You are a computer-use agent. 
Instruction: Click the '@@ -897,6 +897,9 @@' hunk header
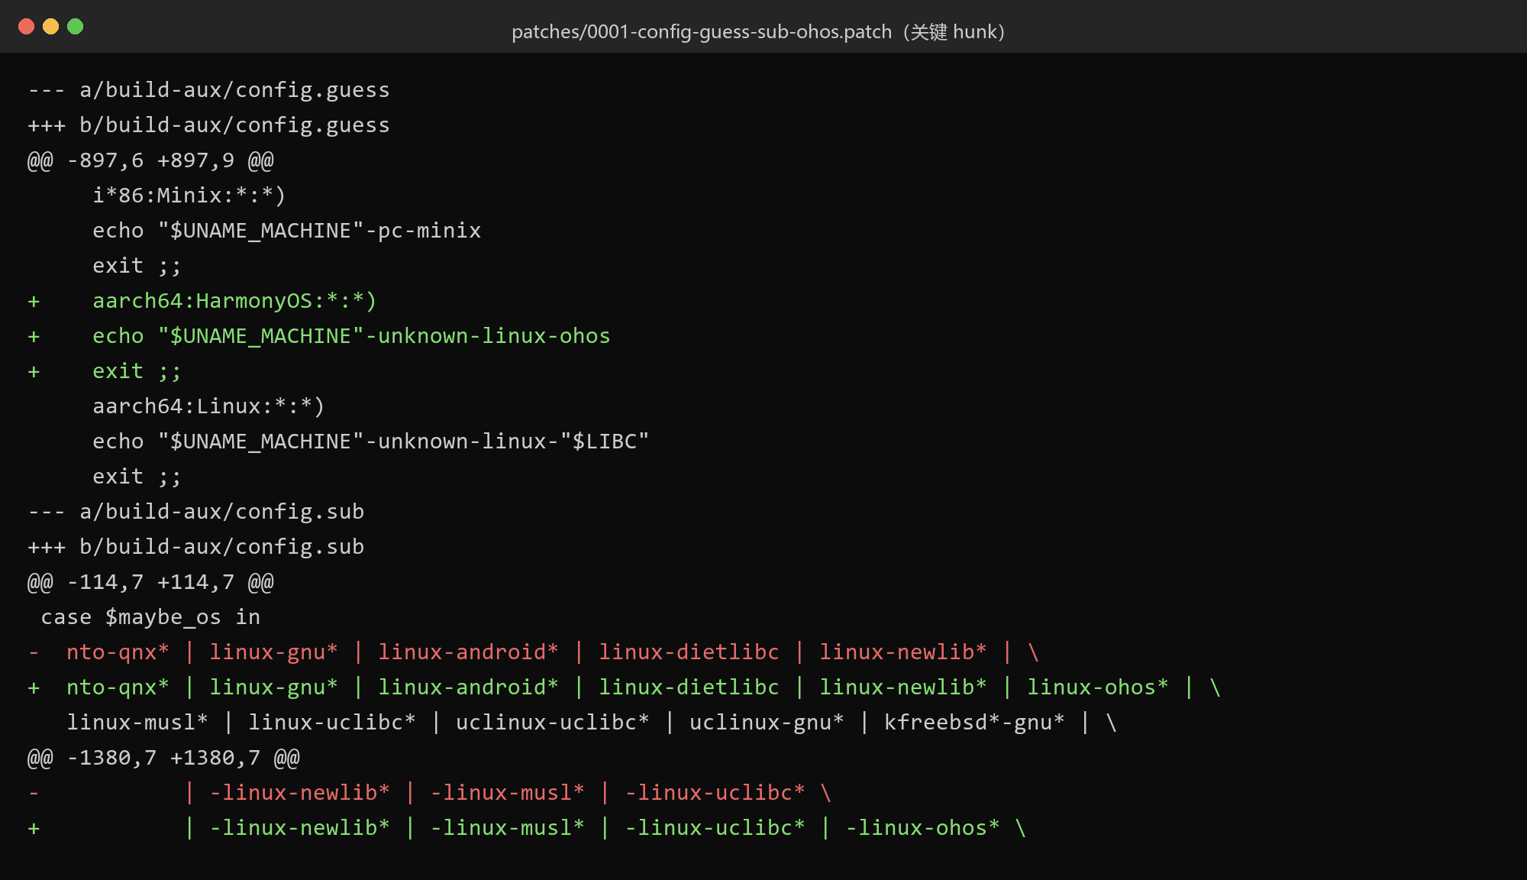click(x=150, y=160)
